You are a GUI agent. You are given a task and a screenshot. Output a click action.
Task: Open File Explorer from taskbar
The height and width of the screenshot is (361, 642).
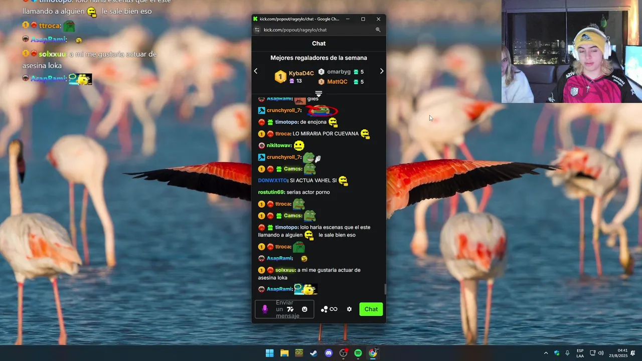tap(284, 353)
